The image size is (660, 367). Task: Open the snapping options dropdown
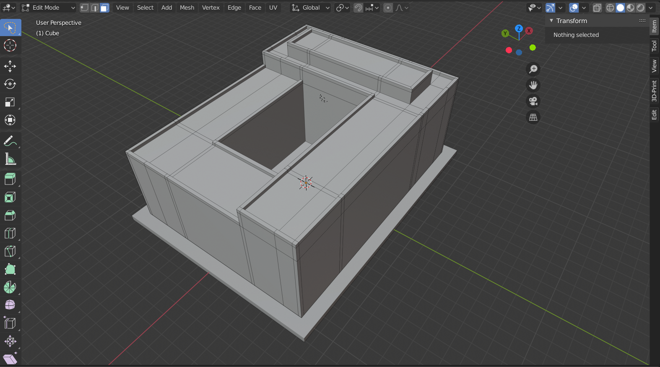tap(372, 8)
